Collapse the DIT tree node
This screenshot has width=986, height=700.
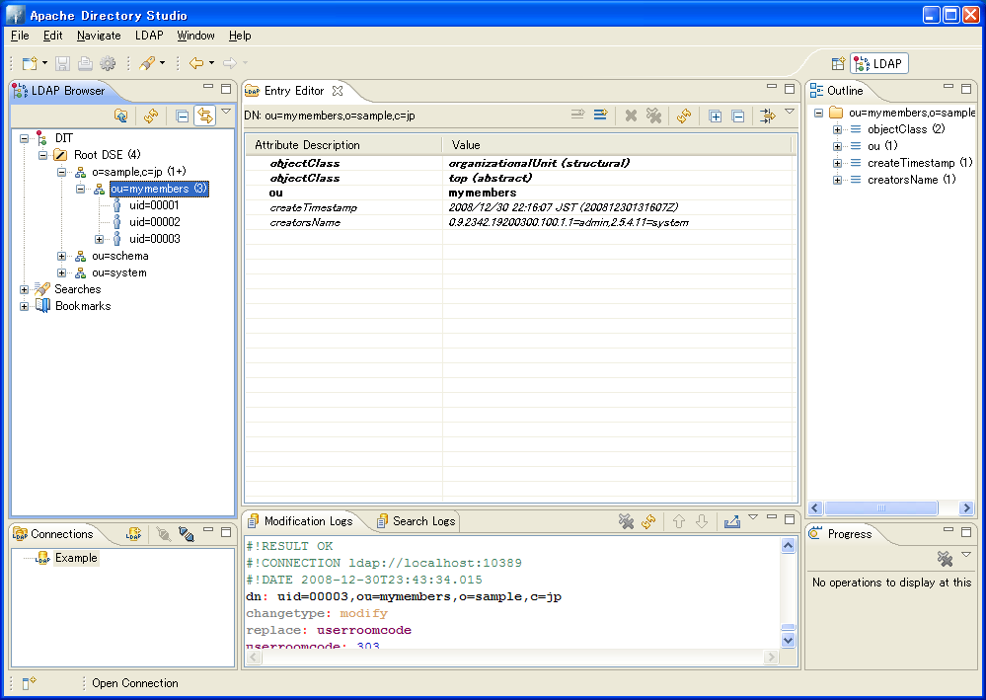24,138
